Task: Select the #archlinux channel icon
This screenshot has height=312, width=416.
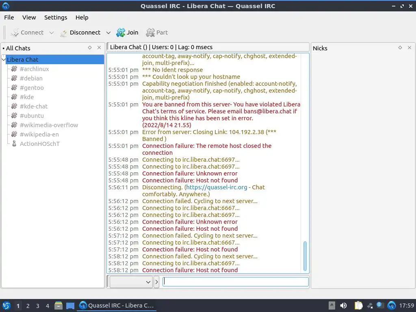Action: tap(14, 69)
